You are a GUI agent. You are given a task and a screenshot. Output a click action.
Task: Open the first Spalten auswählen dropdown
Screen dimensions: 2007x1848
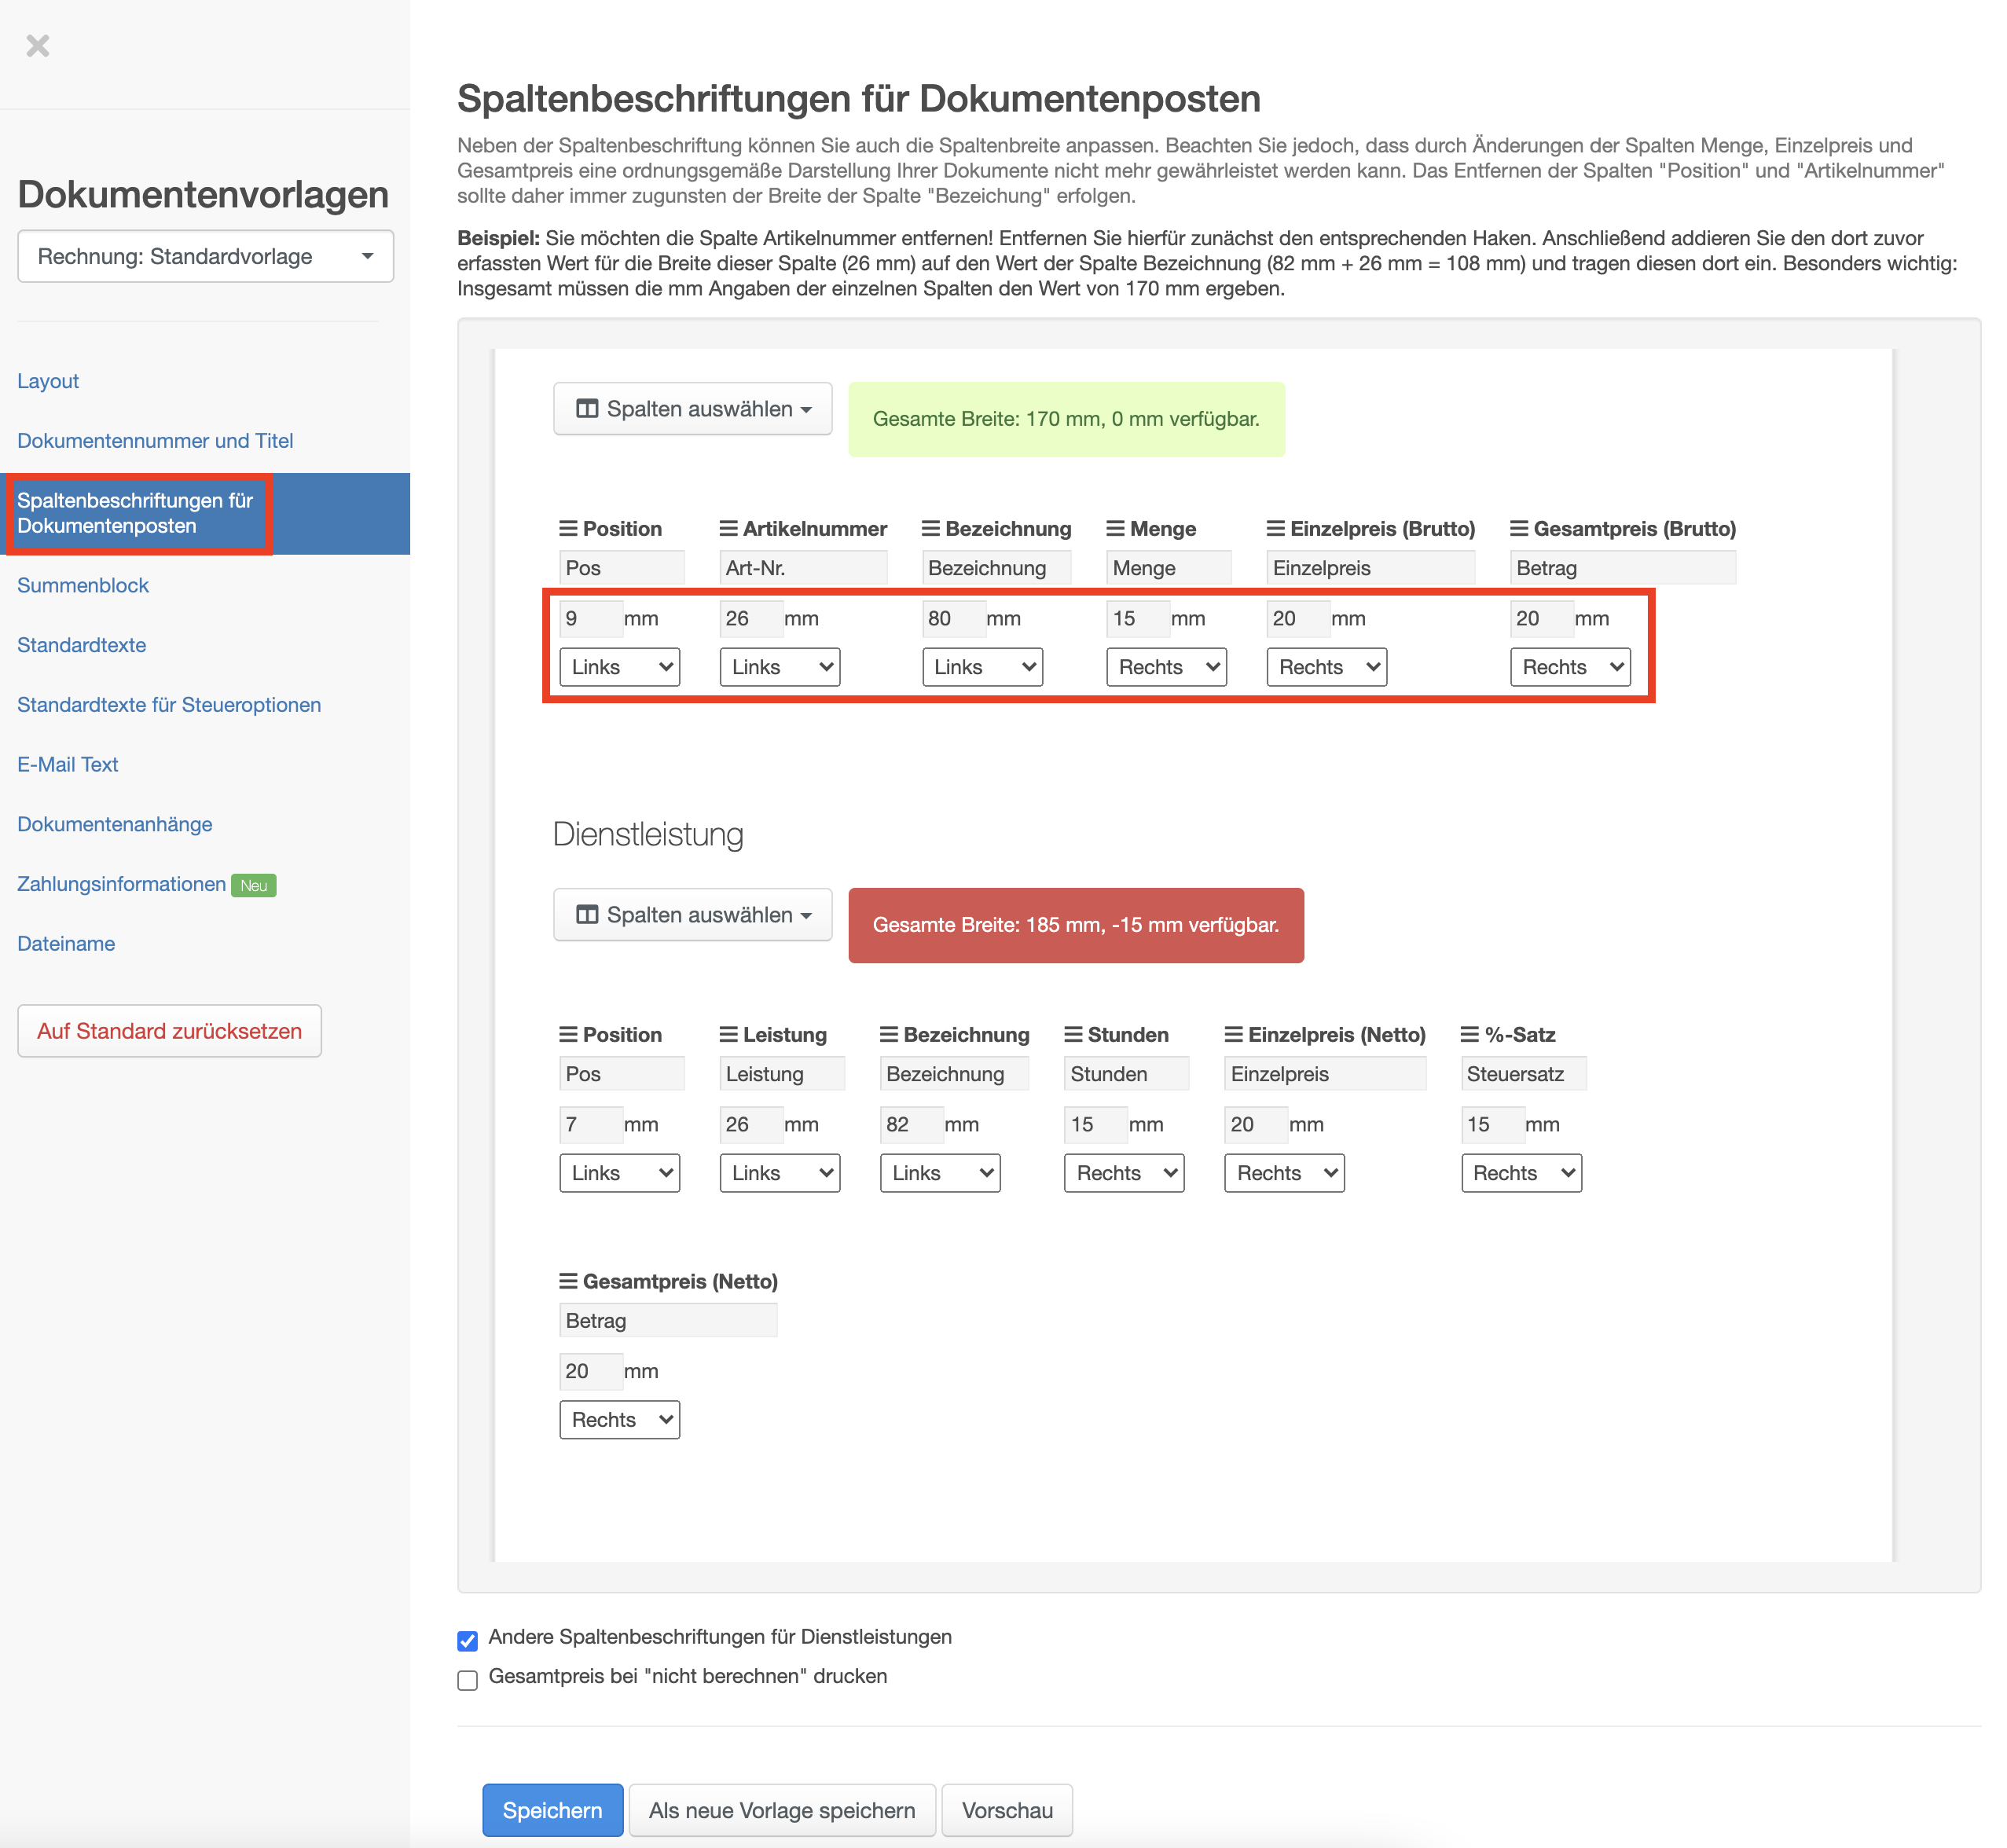692,409
